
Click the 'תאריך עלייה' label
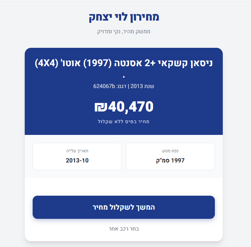click(x=77, y=151)
